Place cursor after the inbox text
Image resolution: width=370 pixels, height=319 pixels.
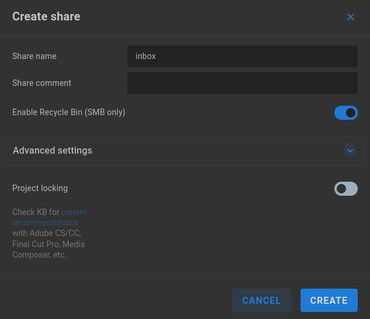(156, 56)
